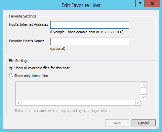Click the Host's Internet Address label
This screenshot has height=132, width=162.
(28, 24)
